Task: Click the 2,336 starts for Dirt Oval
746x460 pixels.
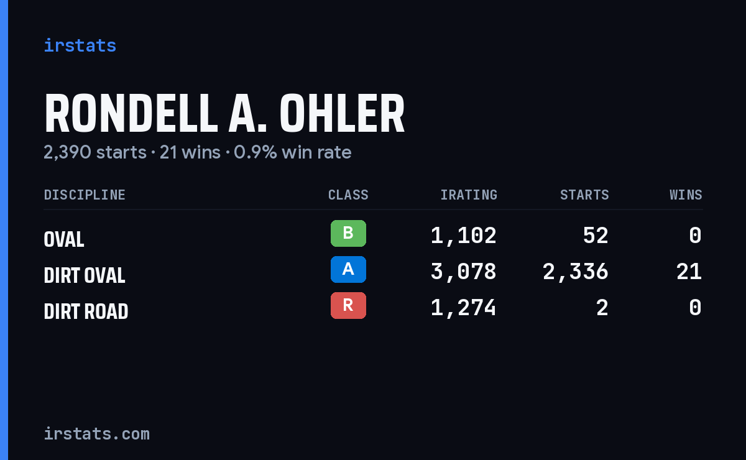Action: 576,272
